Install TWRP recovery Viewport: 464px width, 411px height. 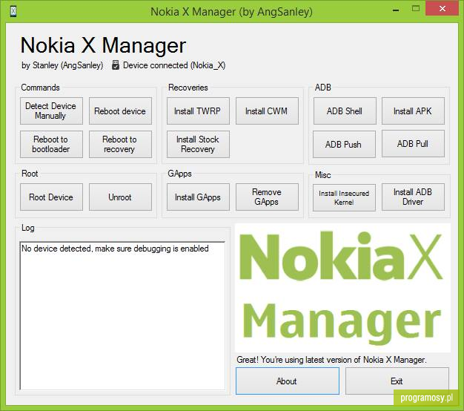coord(198,111)
